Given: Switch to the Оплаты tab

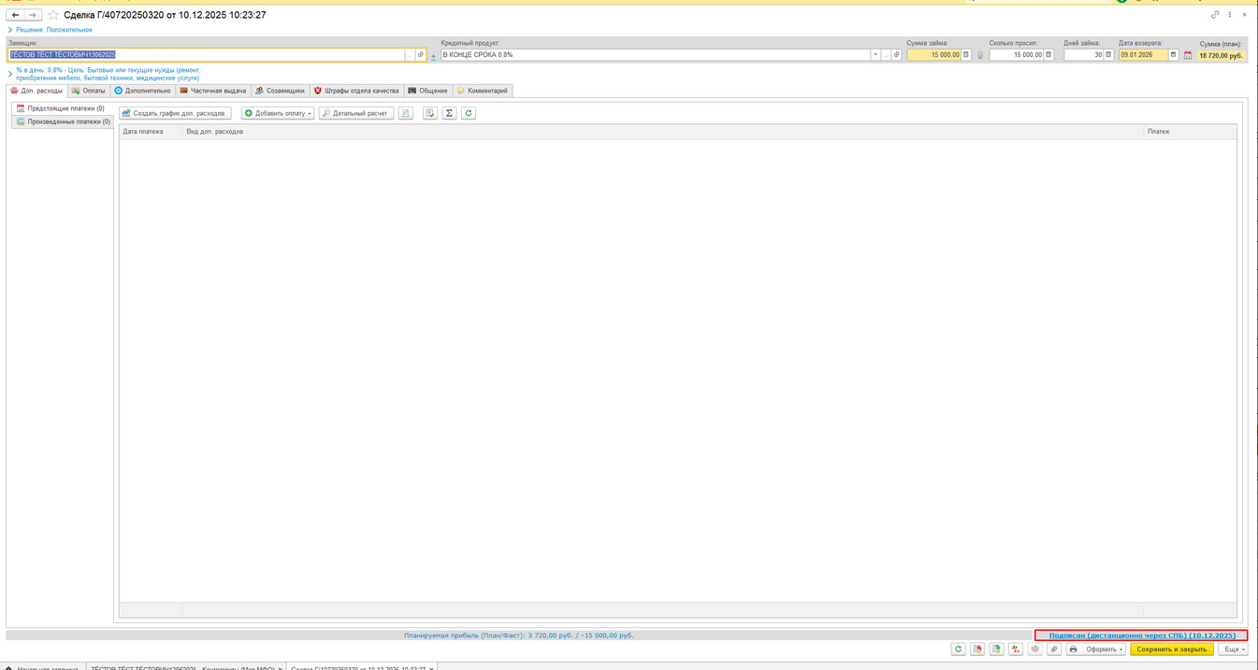Looking at the screenshot, I should tap(89, 91).
